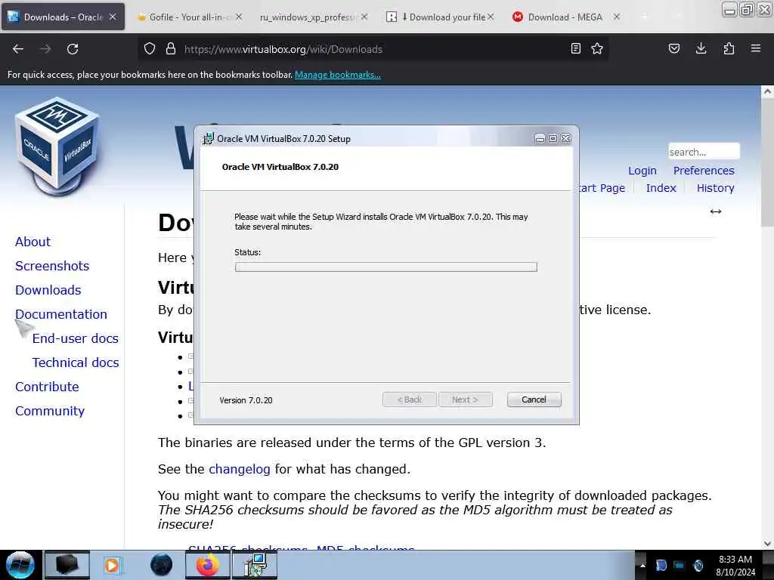Bookmark this page with the star icon
This screenshot has width=774, height=580.
597,48
